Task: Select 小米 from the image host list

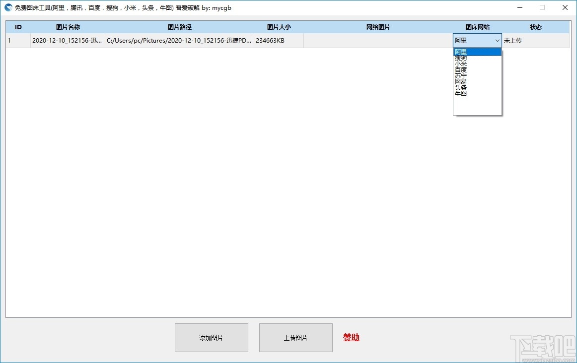Action: pyautogui.click(x=460, y=63)
